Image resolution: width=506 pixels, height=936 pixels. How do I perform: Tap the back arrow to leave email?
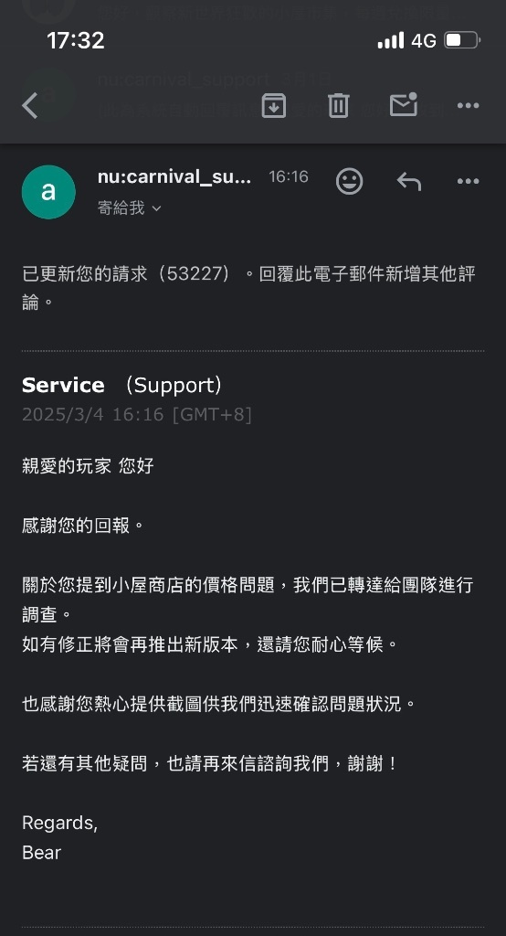click(30, 106)
